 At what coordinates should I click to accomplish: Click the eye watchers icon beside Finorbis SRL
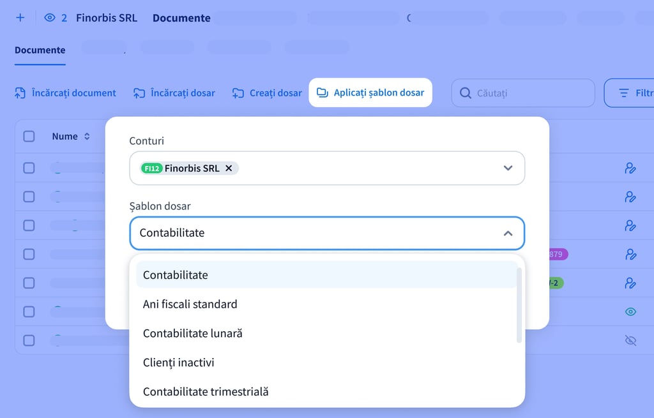(x=50, y=18)
